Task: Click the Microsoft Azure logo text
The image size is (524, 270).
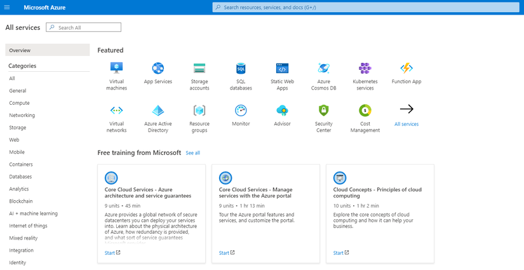Action: (44, 8)
